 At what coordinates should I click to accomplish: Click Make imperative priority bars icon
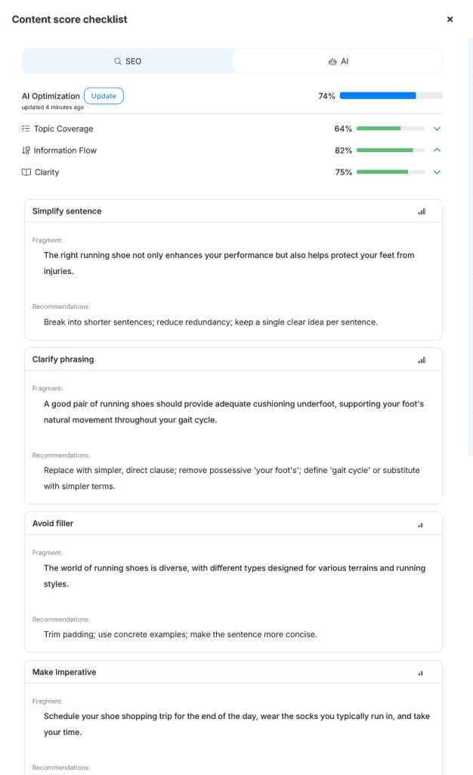click(421, 673)
